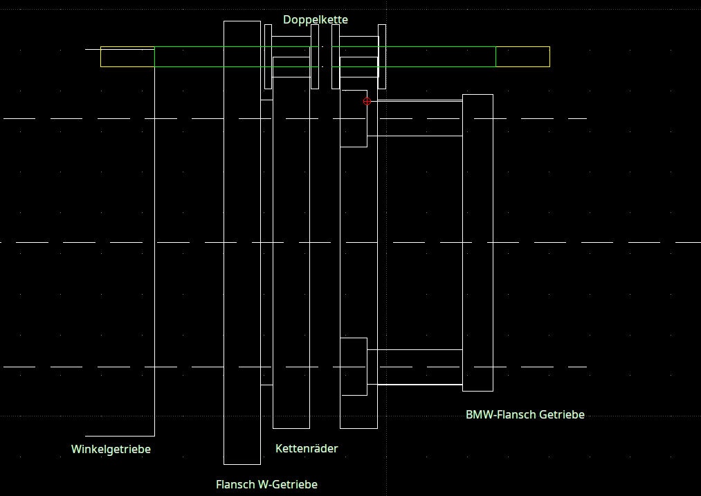Viewport: 701px width, 496px height.
Task: Select the Winkelgetriebe vertical edge line
Action: coord(154,277)
